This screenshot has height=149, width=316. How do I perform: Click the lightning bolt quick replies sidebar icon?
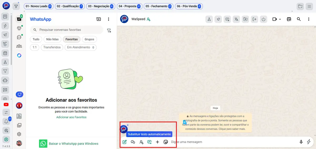(5, 26)
